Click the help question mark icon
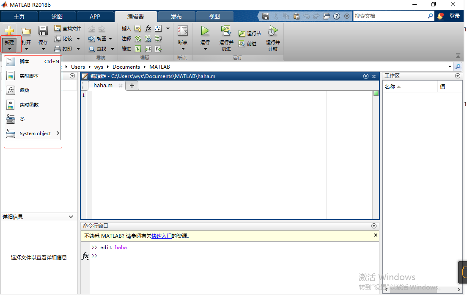The image size is (467, 295). point(337,16)
